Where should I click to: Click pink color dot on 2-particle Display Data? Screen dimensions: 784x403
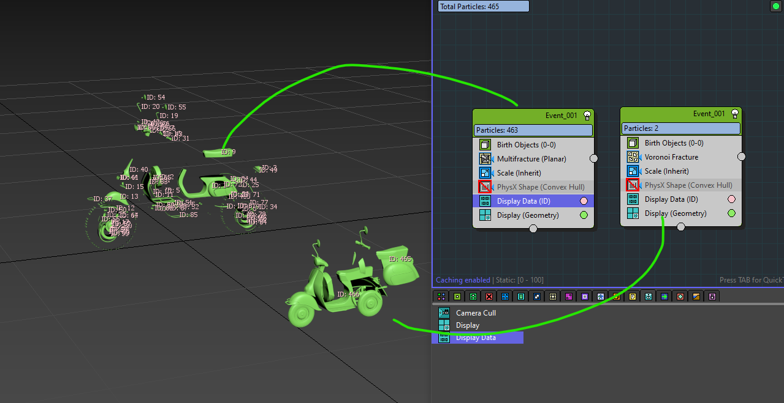coord(731,199)
